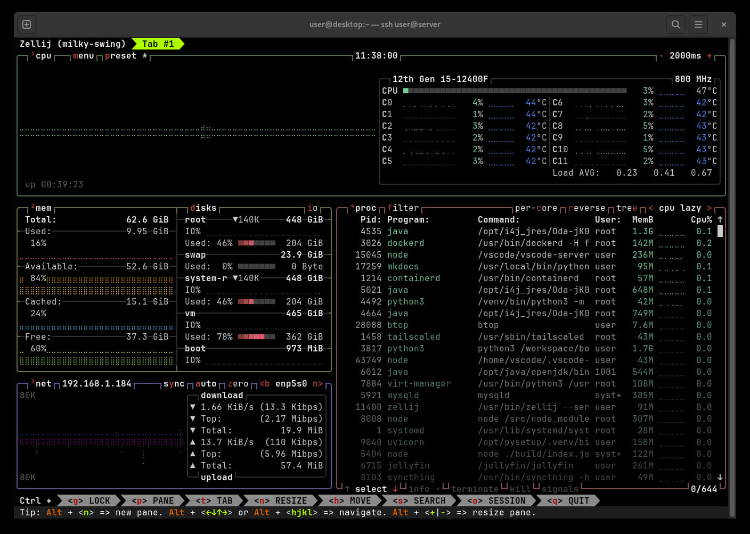Toggle the disks view
The width and height of the screenshot is (750, 534).
203,208
